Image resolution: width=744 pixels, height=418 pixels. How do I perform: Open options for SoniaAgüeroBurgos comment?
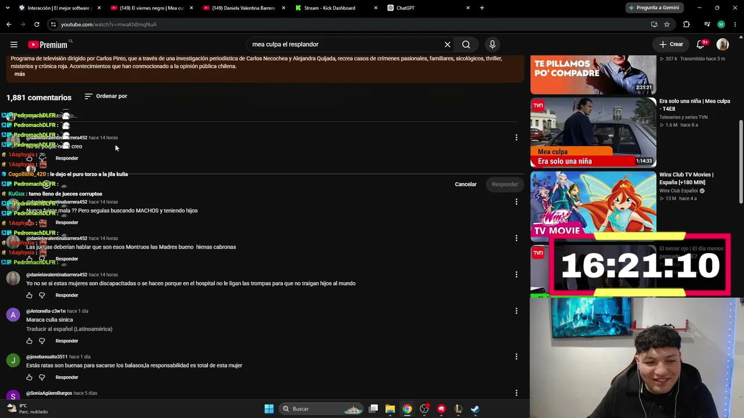(x=516, y=393)
